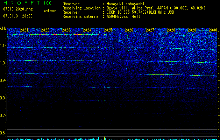Click the 2322 time marker
The height and width of the screenshot is (140, 220).
coord(45,30)
